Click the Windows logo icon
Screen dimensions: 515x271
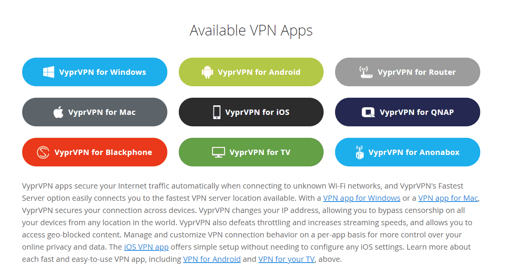pos(49,72)
